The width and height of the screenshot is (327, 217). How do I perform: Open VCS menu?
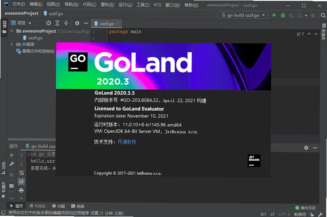coord(157,4)
